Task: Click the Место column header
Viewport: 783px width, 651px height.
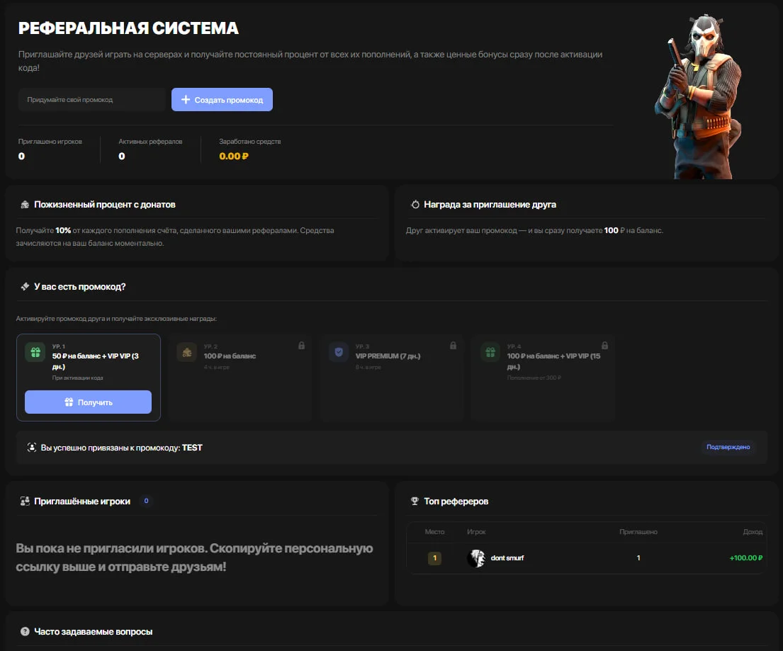Action: click(434, 532)
